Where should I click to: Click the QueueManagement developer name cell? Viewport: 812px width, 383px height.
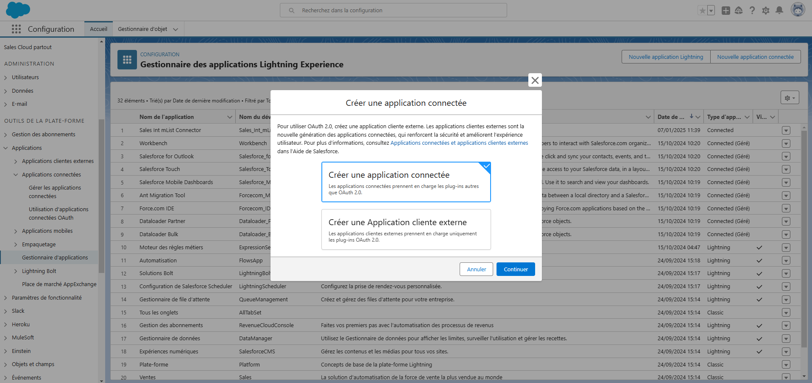[263, 300]
